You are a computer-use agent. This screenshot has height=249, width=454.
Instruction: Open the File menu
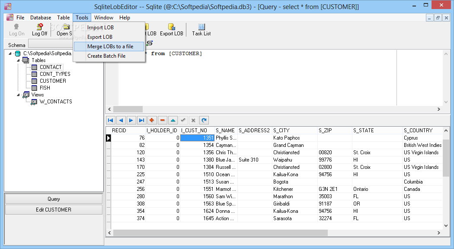click(20, 18)
